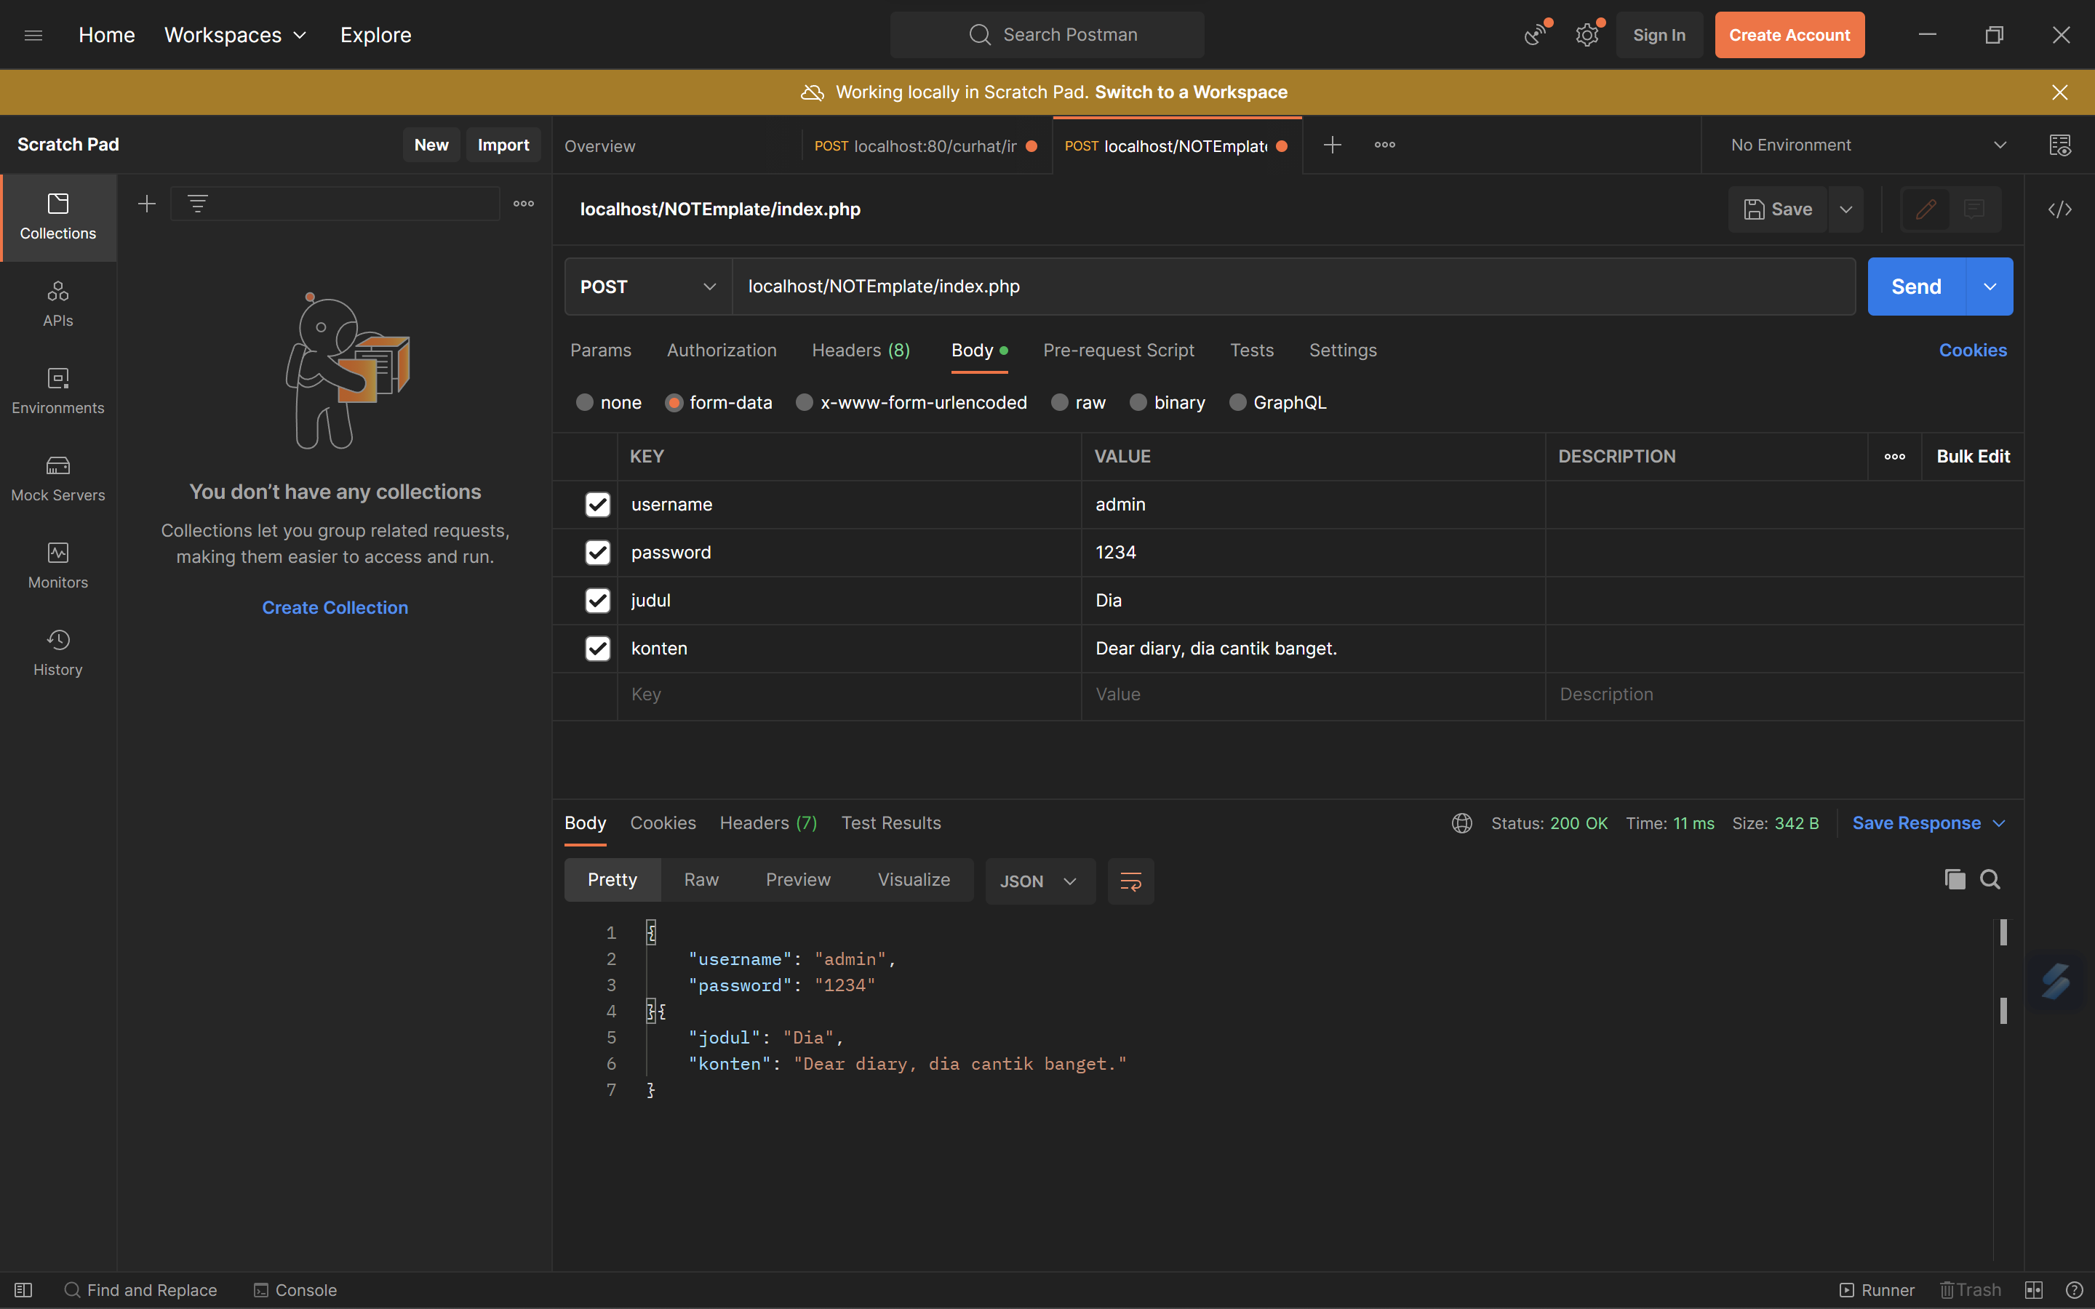This screenshot has width=2095, height=1309.
Task: Select the raw body type
Action: point(1061,403)
